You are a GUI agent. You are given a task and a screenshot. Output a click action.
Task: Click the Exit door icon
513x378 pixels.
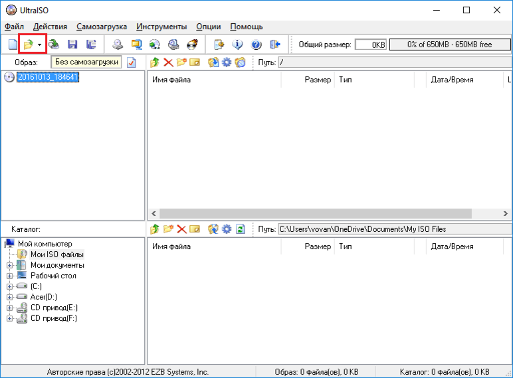point(275,45)
